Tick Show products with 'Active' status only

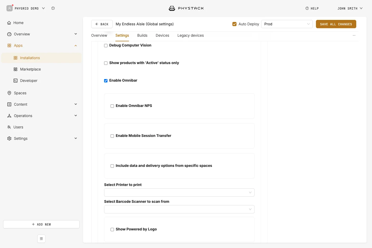[106, 63]
